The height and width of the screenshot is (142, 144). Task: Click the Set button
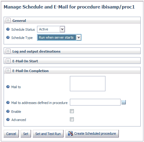coord(26,134)
